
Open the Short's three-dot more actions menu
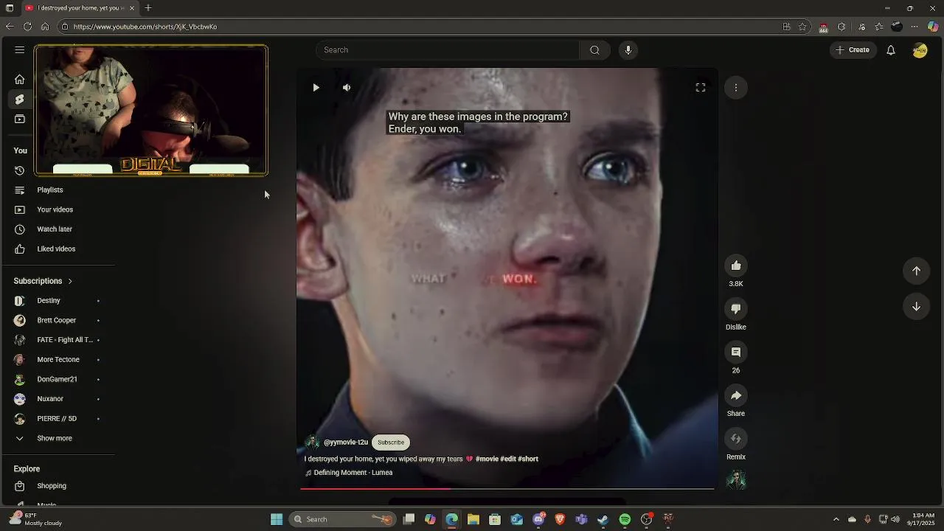(x=735, y=88)
